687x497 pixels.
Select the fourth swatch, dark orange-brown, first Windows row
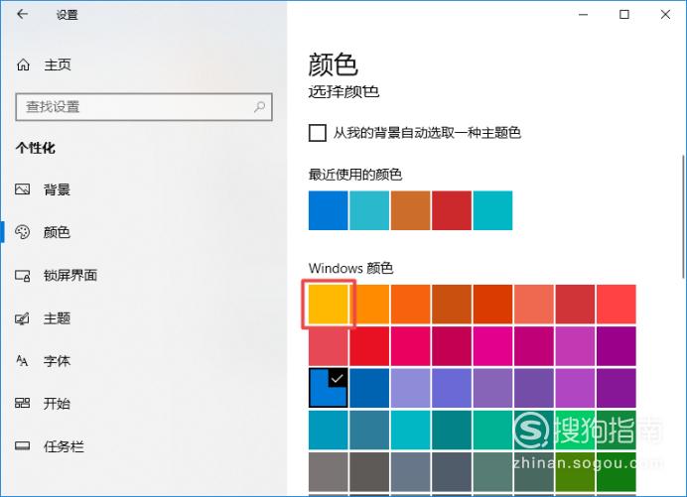click(x=452, y=305)
